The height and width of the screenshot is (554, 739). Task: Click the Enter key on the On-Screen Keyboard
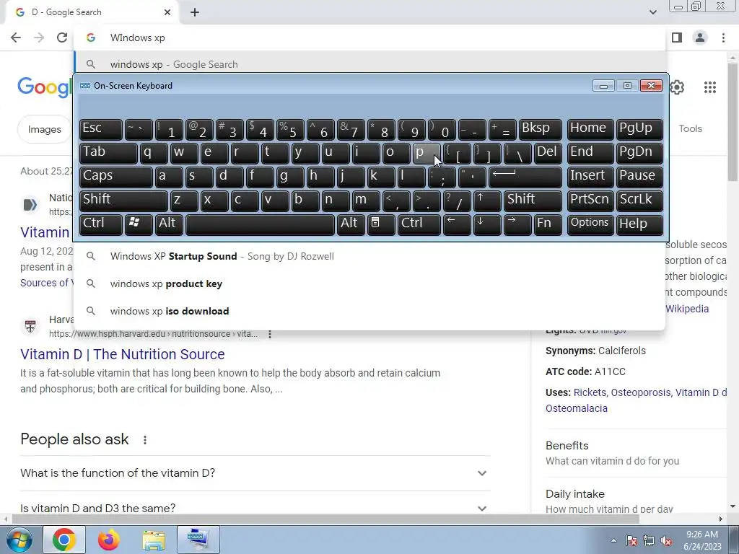click(525, 177)
